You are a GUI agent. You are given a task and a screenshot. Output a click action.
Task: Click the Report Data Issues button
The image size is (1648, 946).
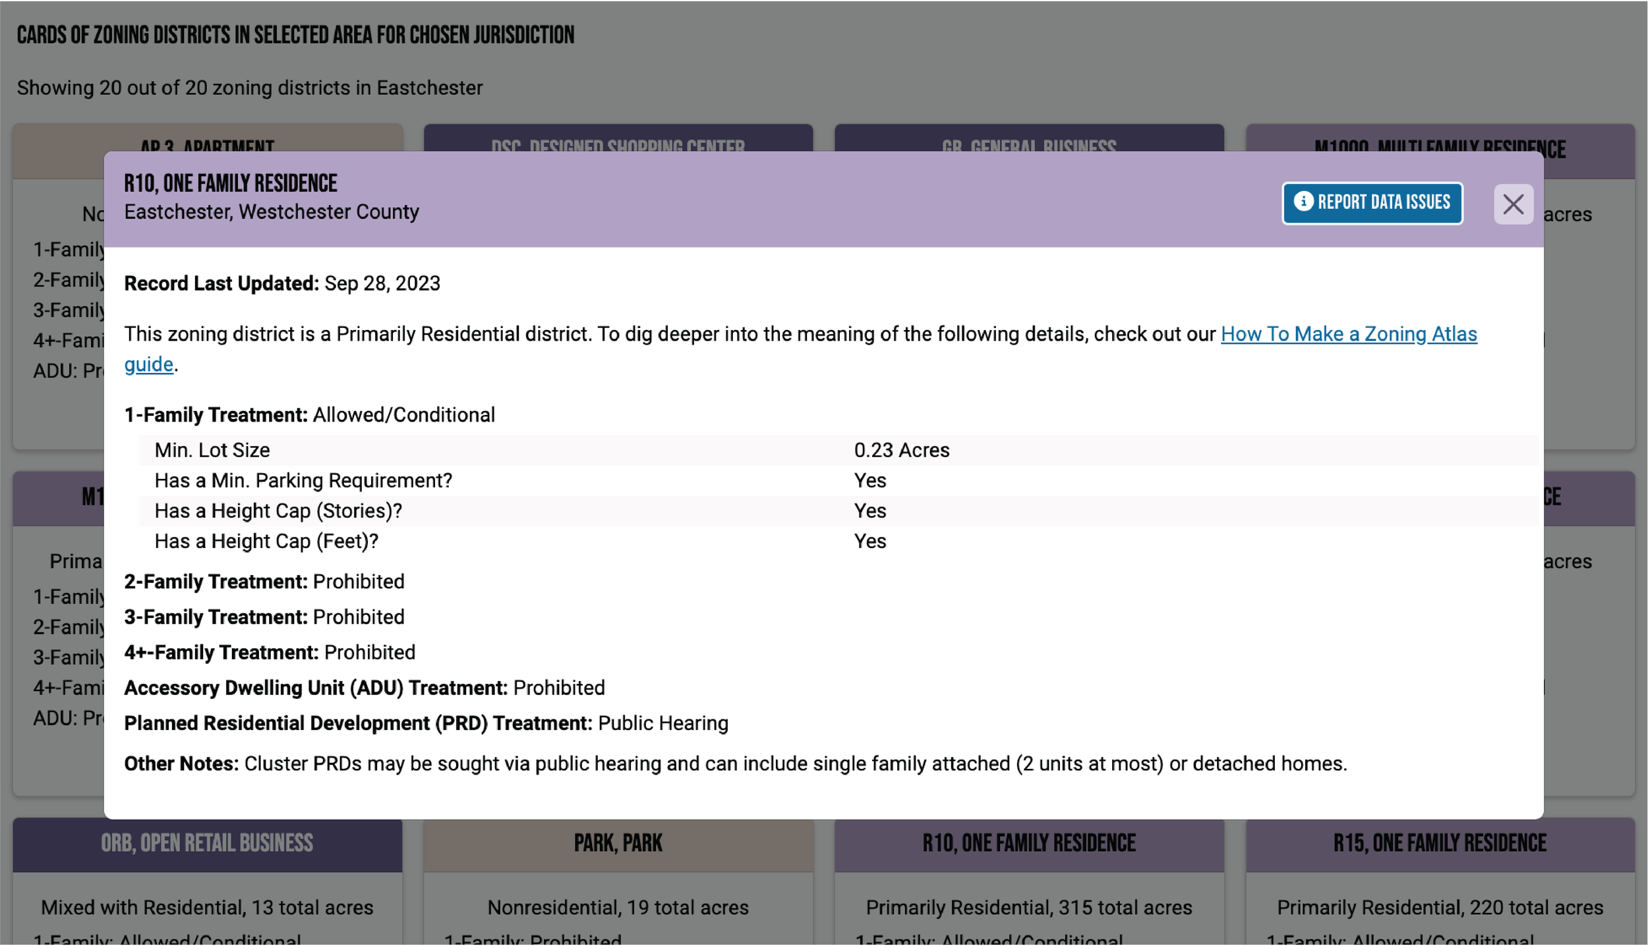(1372, 203)
